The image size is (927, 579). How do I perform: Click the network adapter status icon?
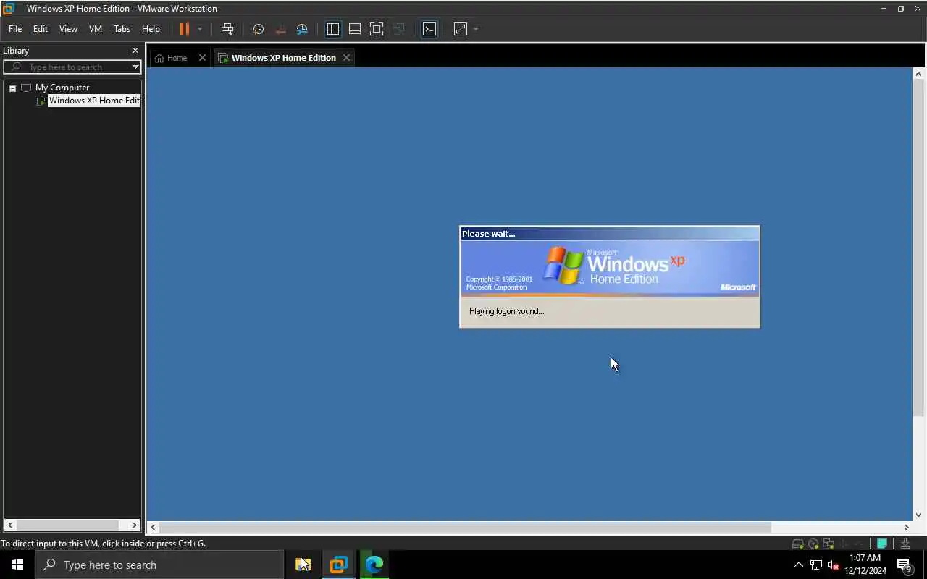pos(829,544)
